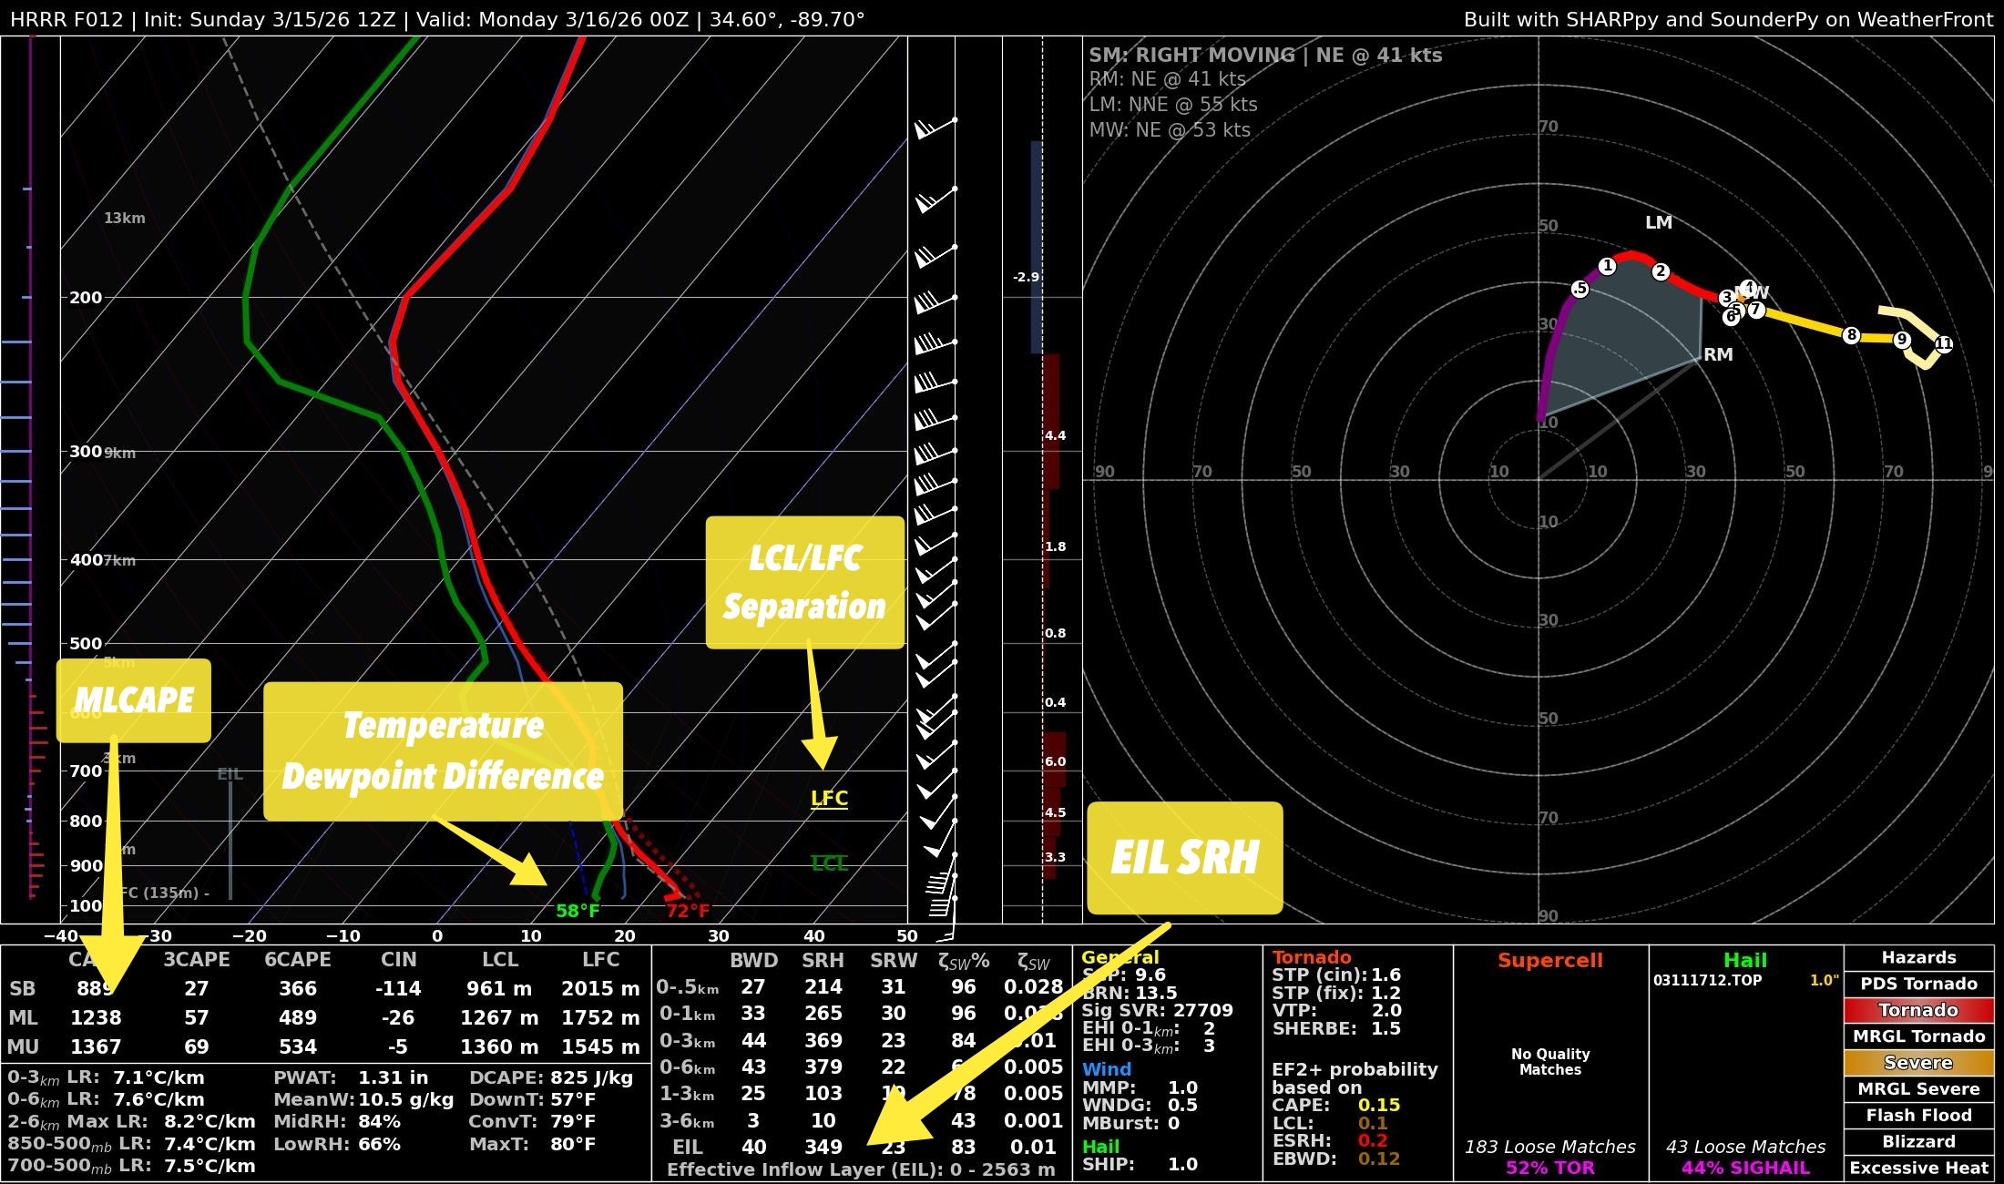Click hodograph height marker 2

coord(1661,271)
